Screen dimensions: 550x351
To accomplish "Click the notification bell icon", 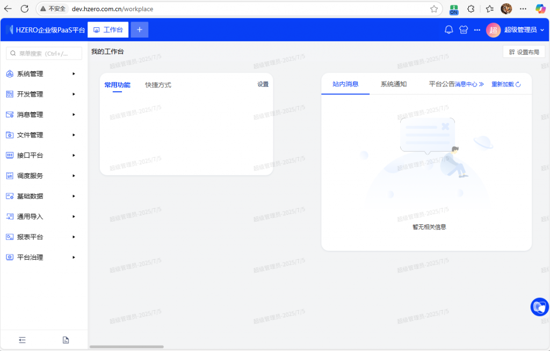I will tap(449, 30).
